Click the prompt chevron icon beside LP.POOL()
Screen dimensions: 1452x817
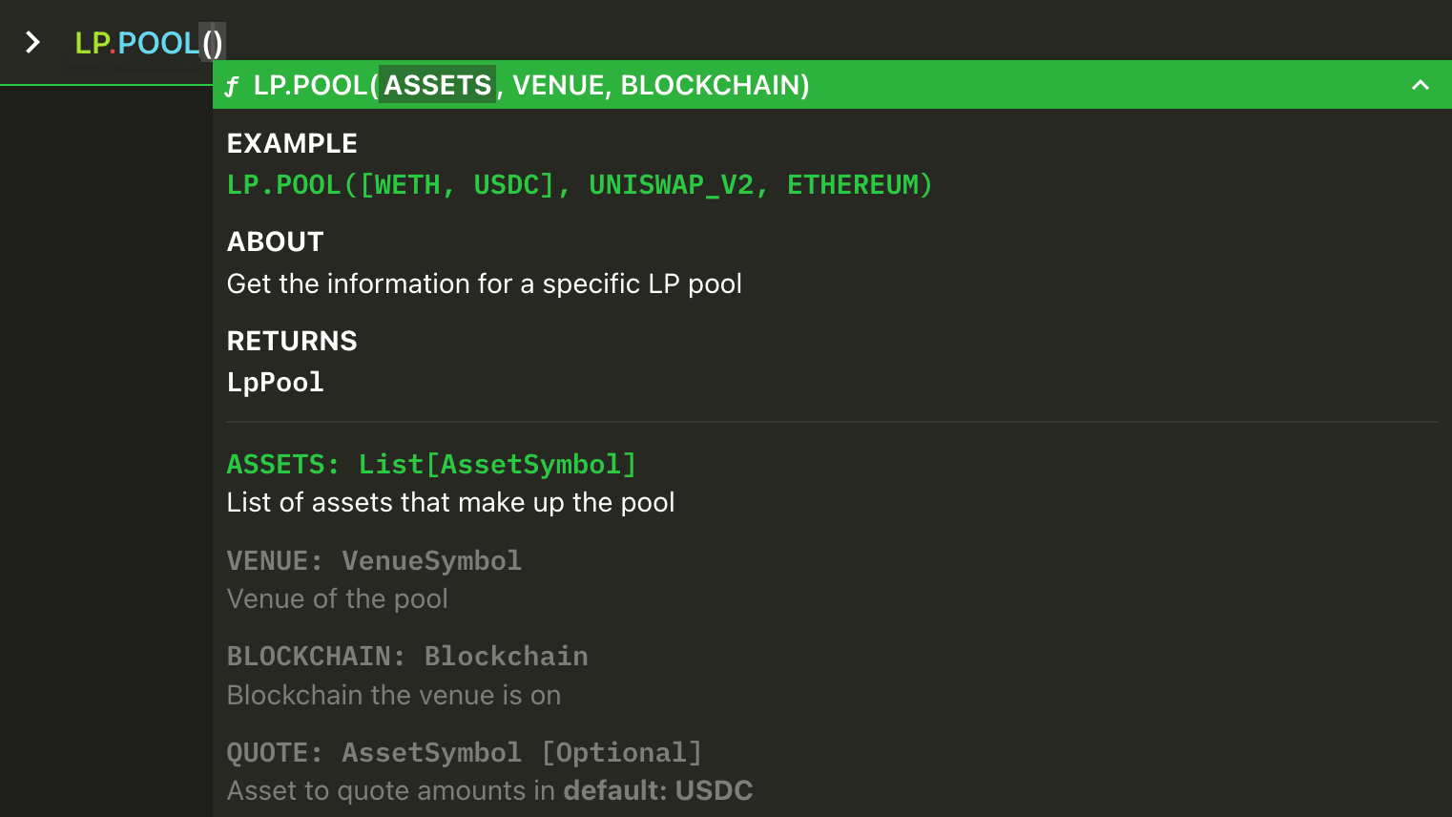tap(32, 42)
